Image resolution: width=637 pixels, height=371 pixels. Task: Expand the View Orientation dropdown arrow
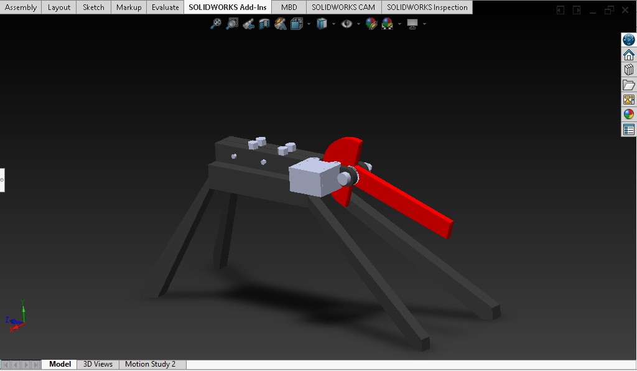tap(307, 24)
